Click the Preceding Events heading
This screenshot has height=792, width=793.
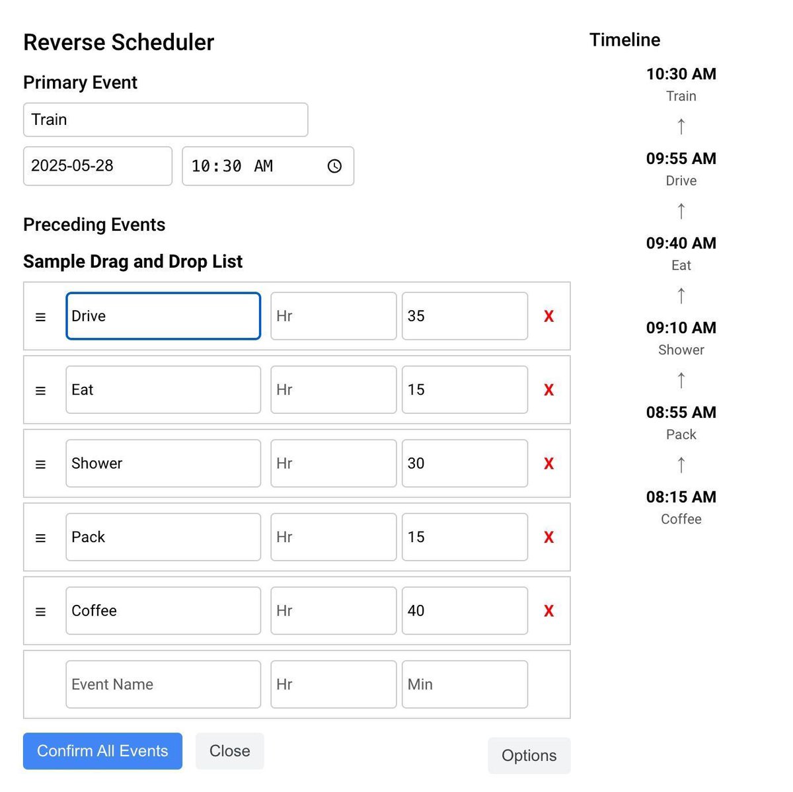point(94,225)
